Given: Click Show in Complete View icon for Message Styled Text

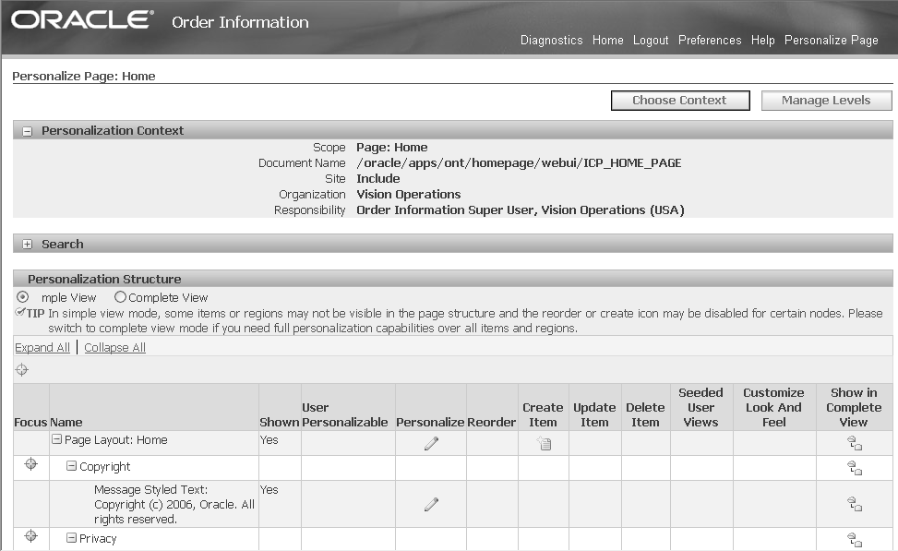Looking at the screenshot, I should click(855, 504).
